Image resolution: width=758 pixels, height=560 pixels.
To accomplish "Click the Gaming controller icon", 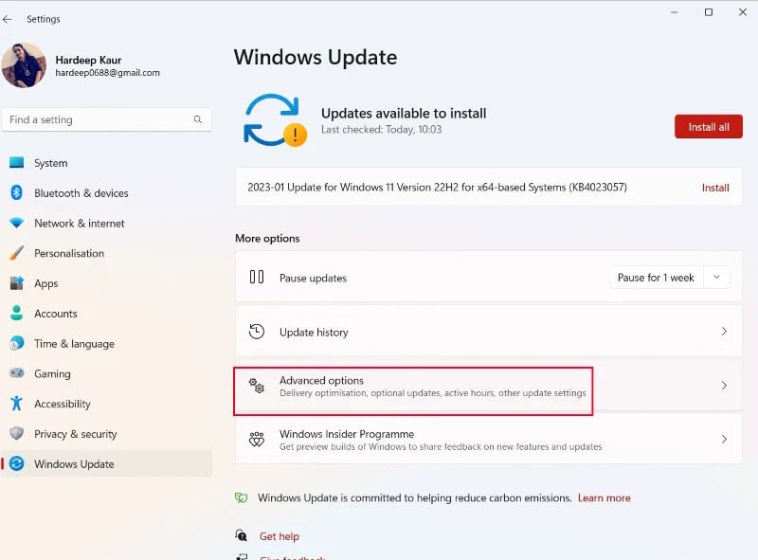I will pyautogui.click(x=16, y=372).
